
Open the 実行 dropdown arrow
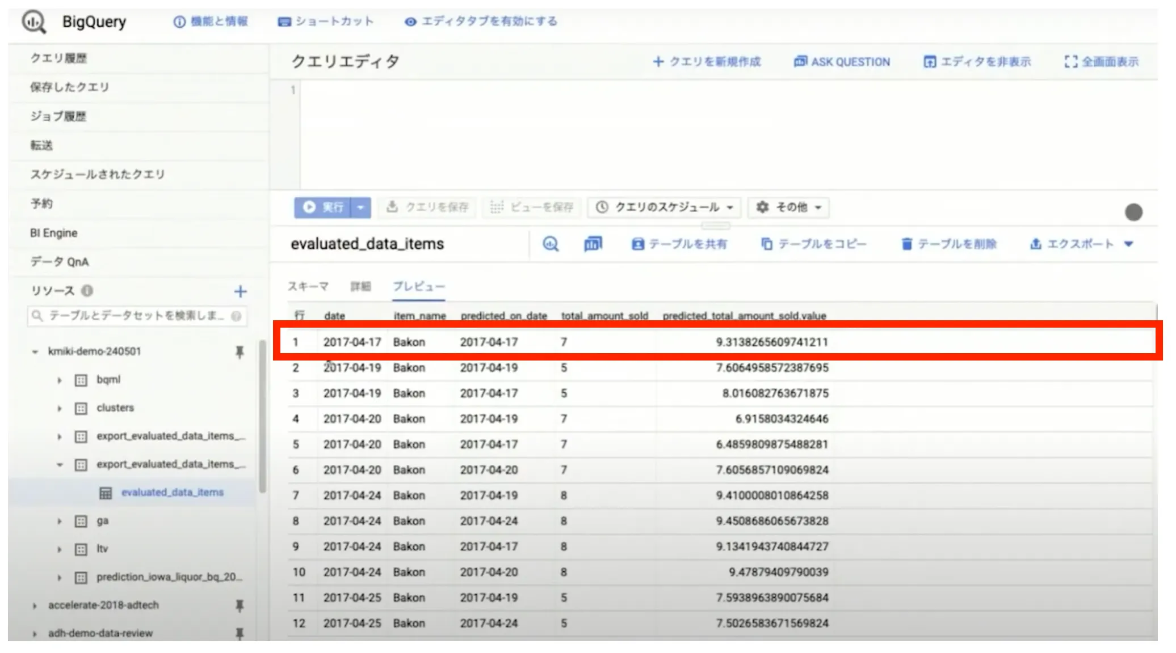[x=361, y=207]
